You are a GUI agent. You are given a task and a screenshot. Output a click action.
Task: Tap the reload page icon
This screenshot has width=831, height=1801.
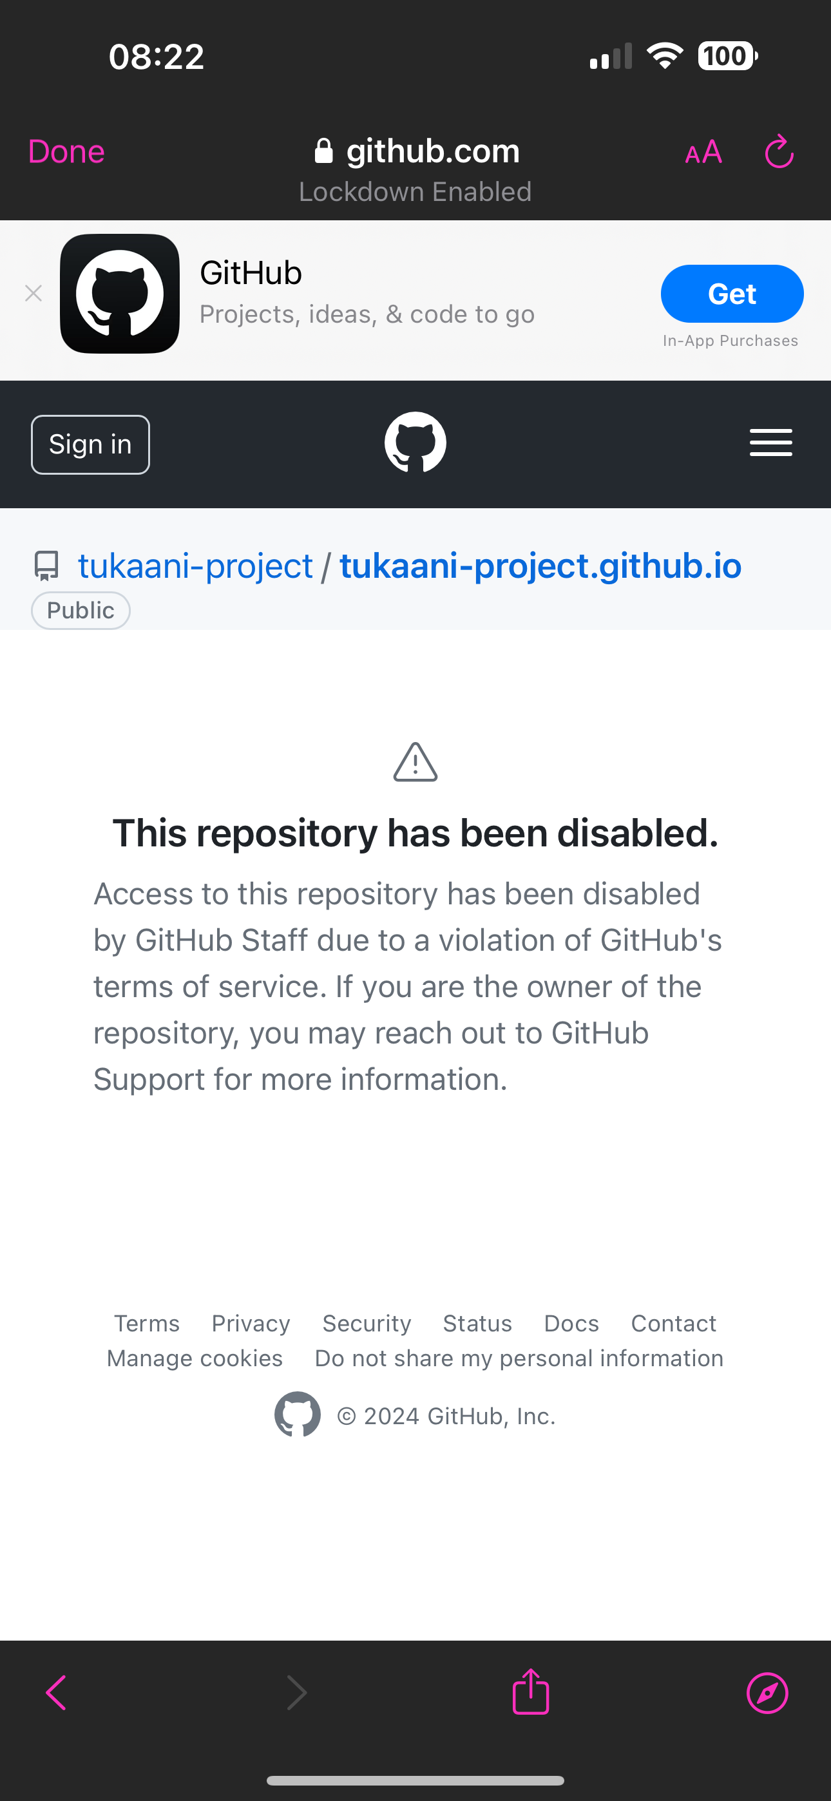click(779, 152)
